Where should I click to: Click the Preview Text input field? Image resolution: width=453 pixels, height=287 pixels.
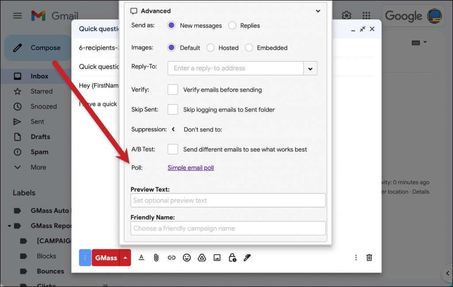pyautogui.click(x=227, y=200)
